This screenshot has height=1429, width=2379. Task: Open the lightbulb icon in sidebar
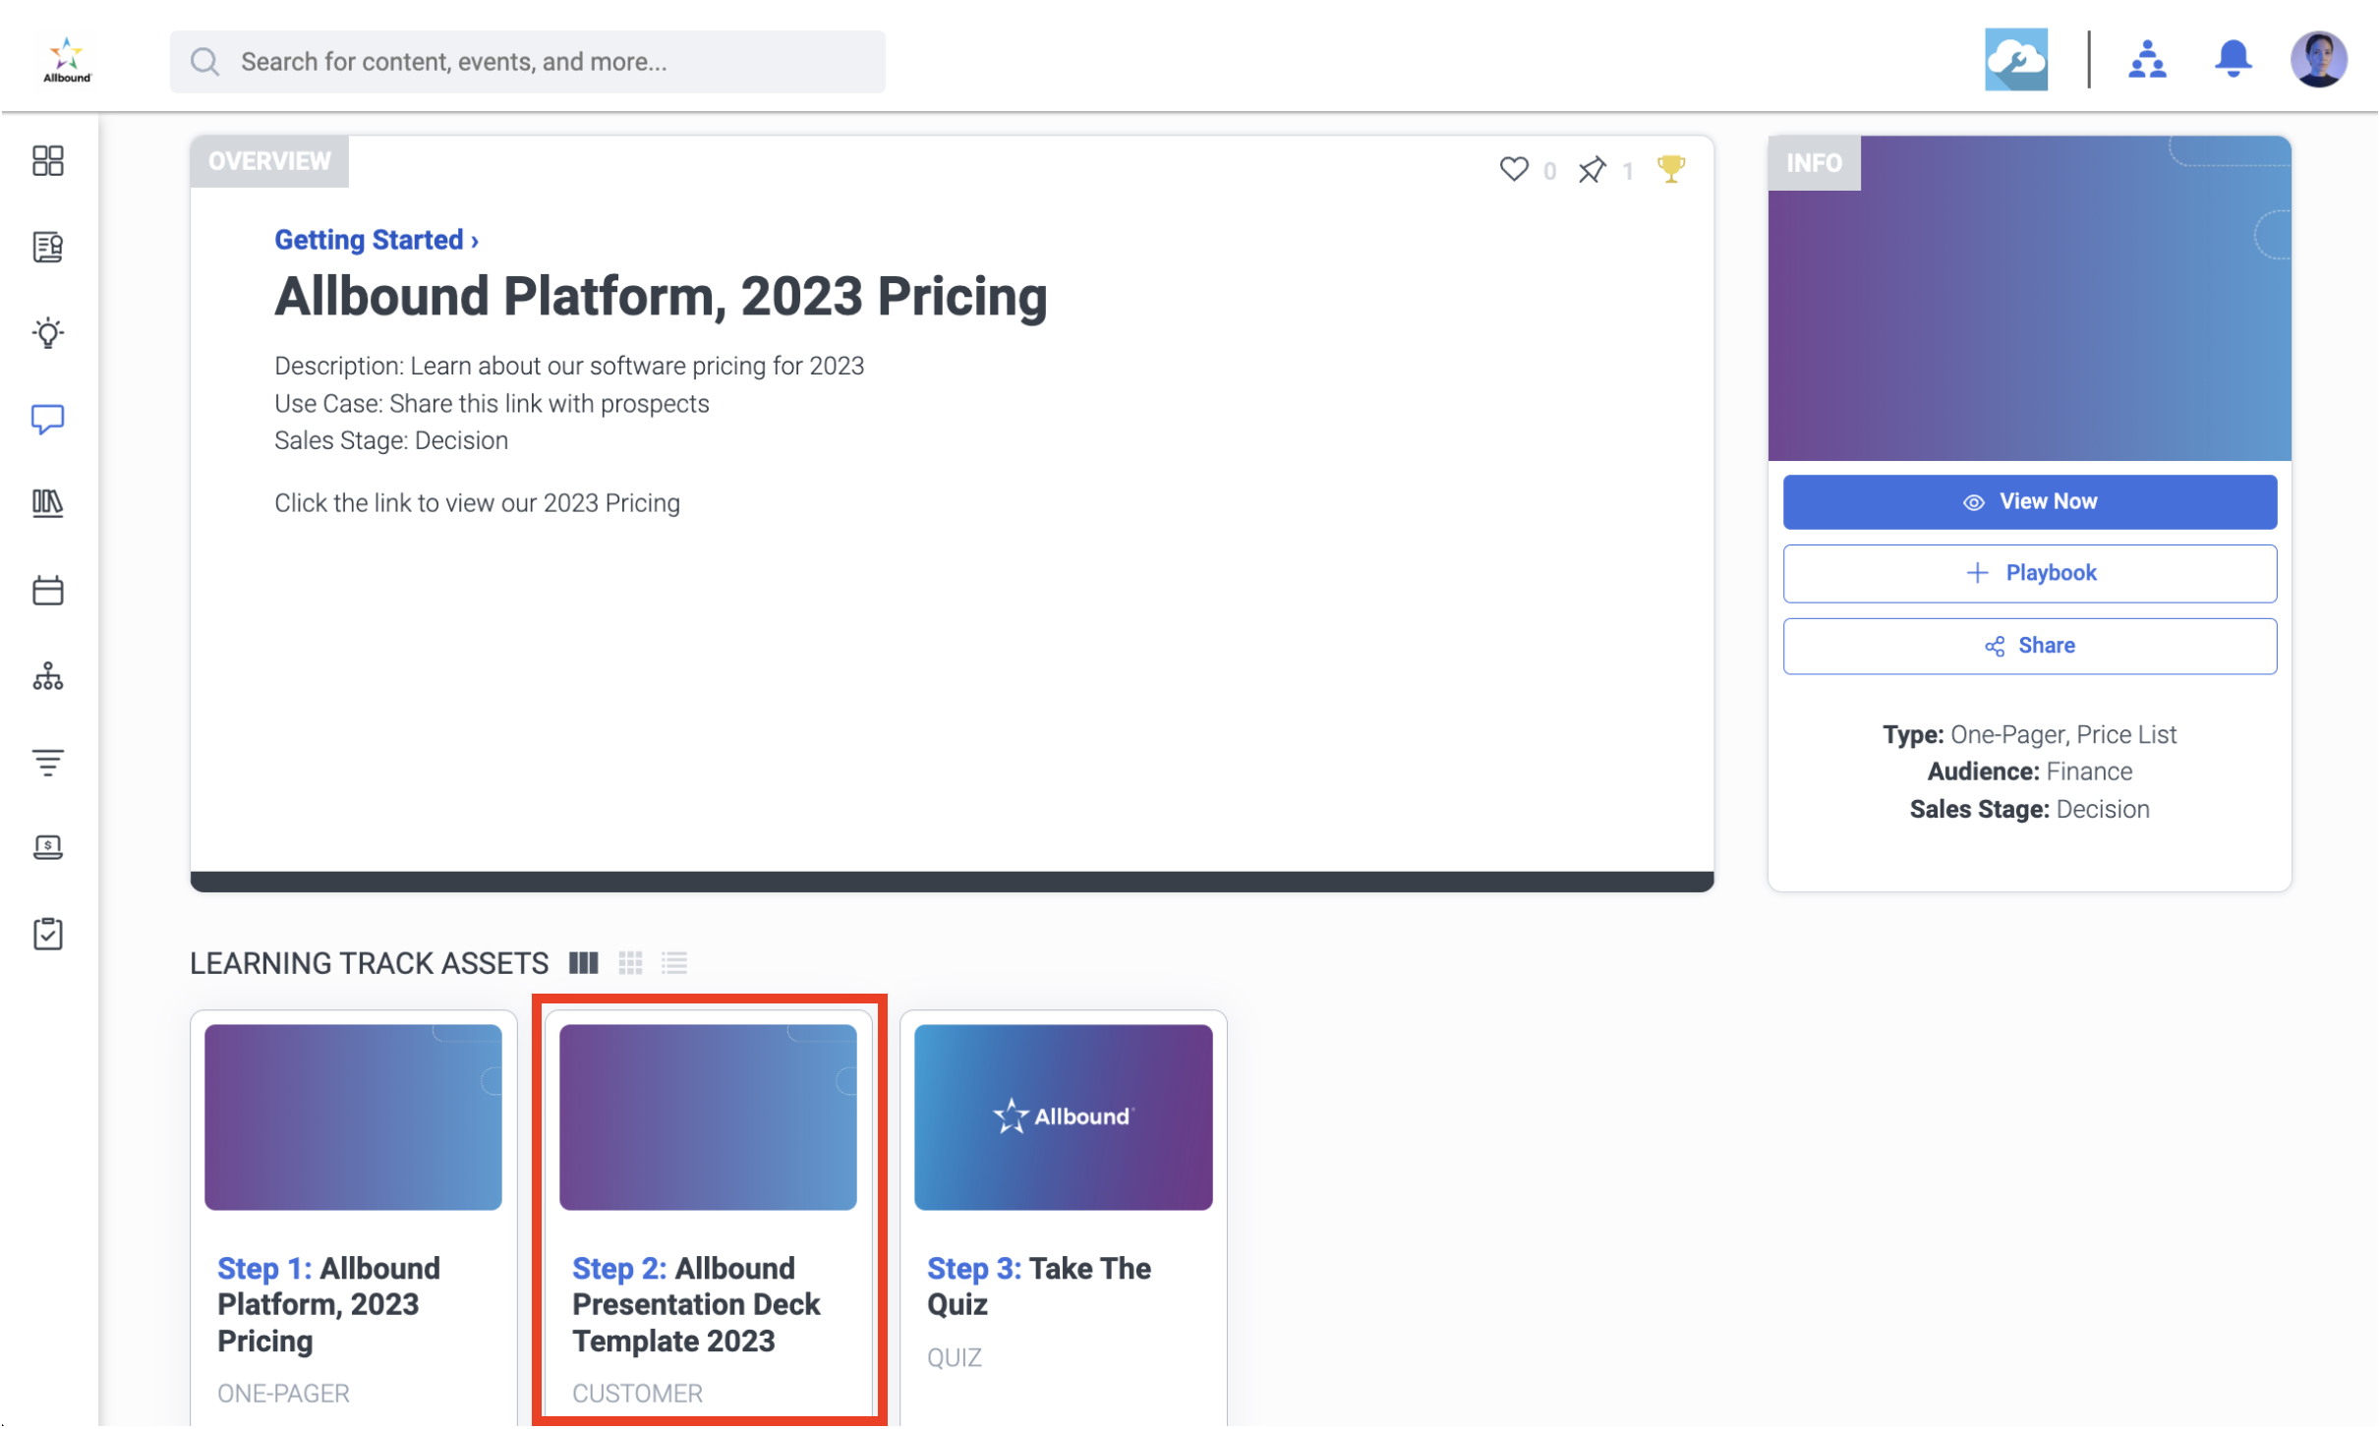[48, 333]
